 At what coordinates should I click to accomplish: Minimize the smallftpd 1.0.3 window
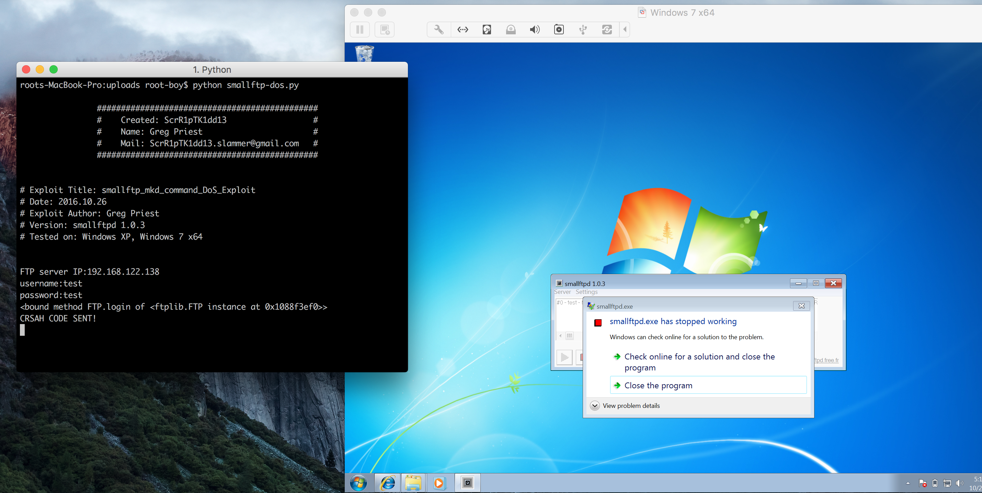[x=798, y=283]
